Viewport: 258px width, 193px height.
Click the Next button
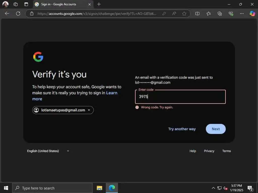pyautogui.click(x=216, y=129)
